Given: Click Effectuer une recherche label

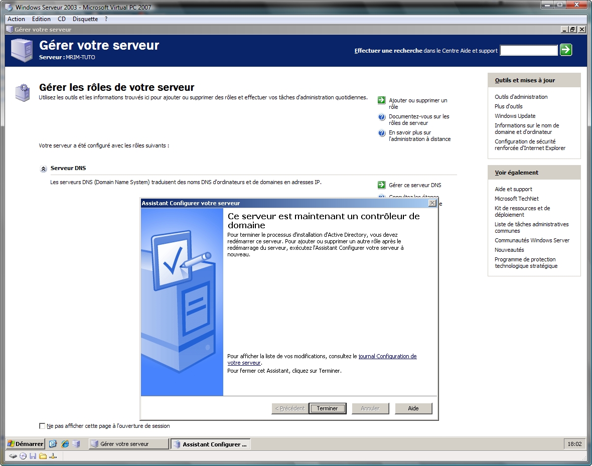Looking at the screenshot, I should pos(388,51).
